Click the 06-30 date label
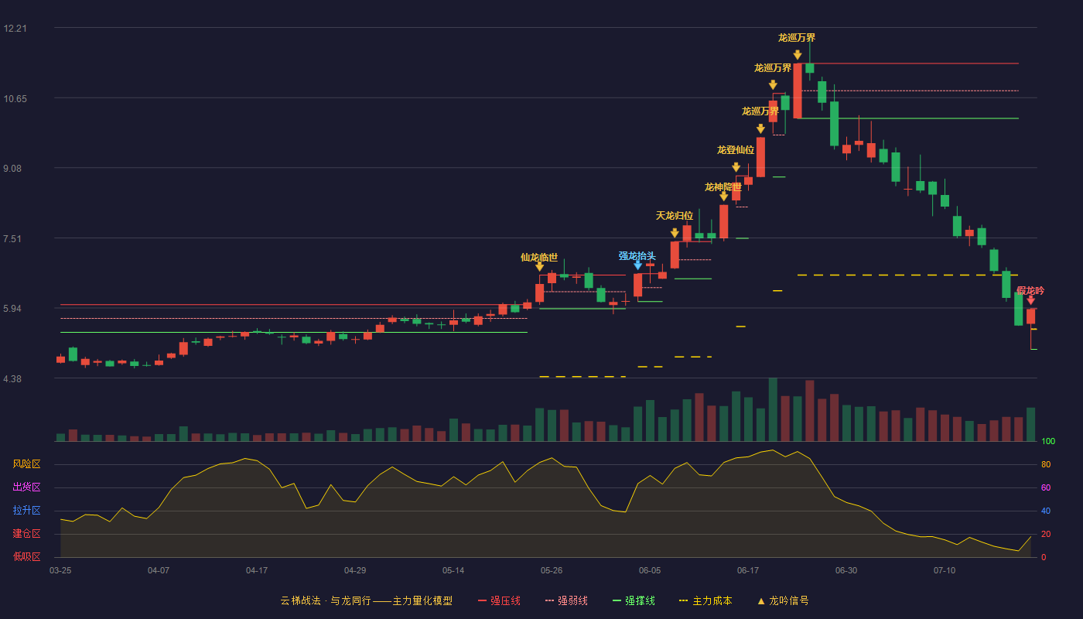 point(846,570)
